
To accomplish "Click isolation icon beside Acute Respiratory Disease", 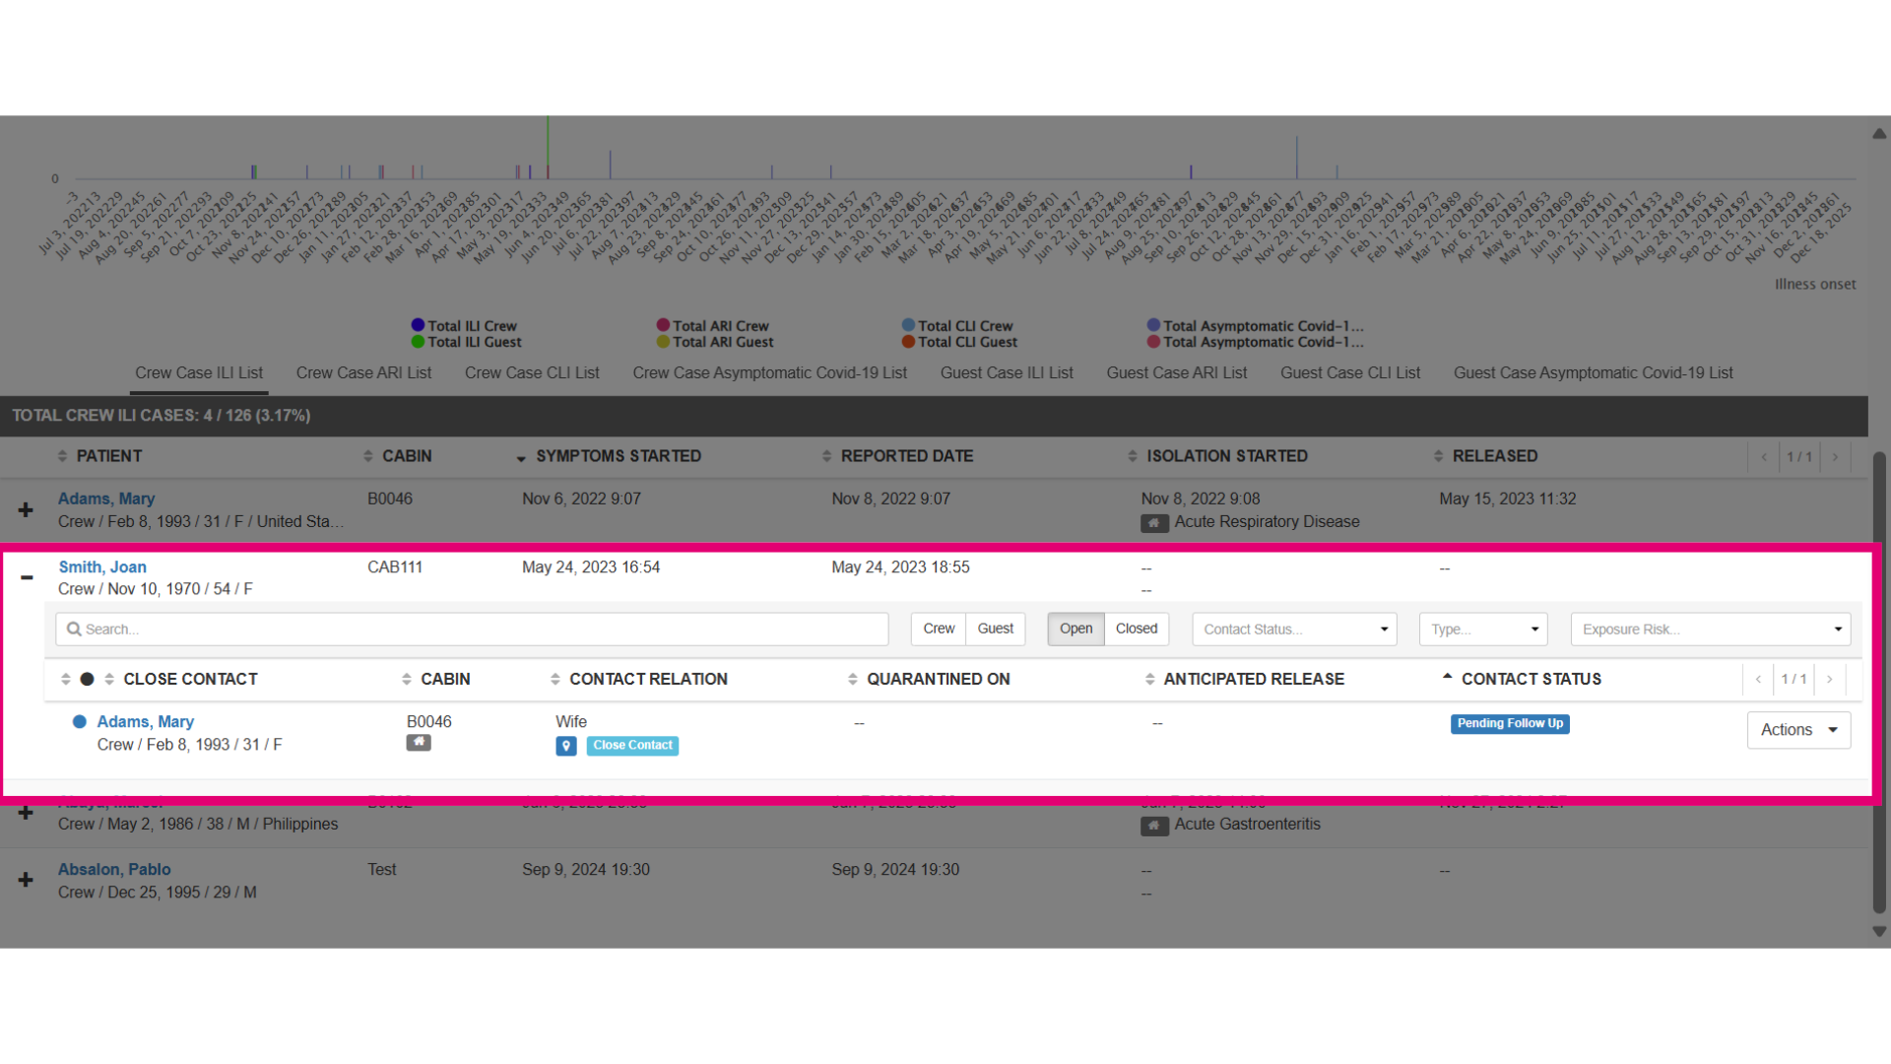I will [x=1154, y=523].
